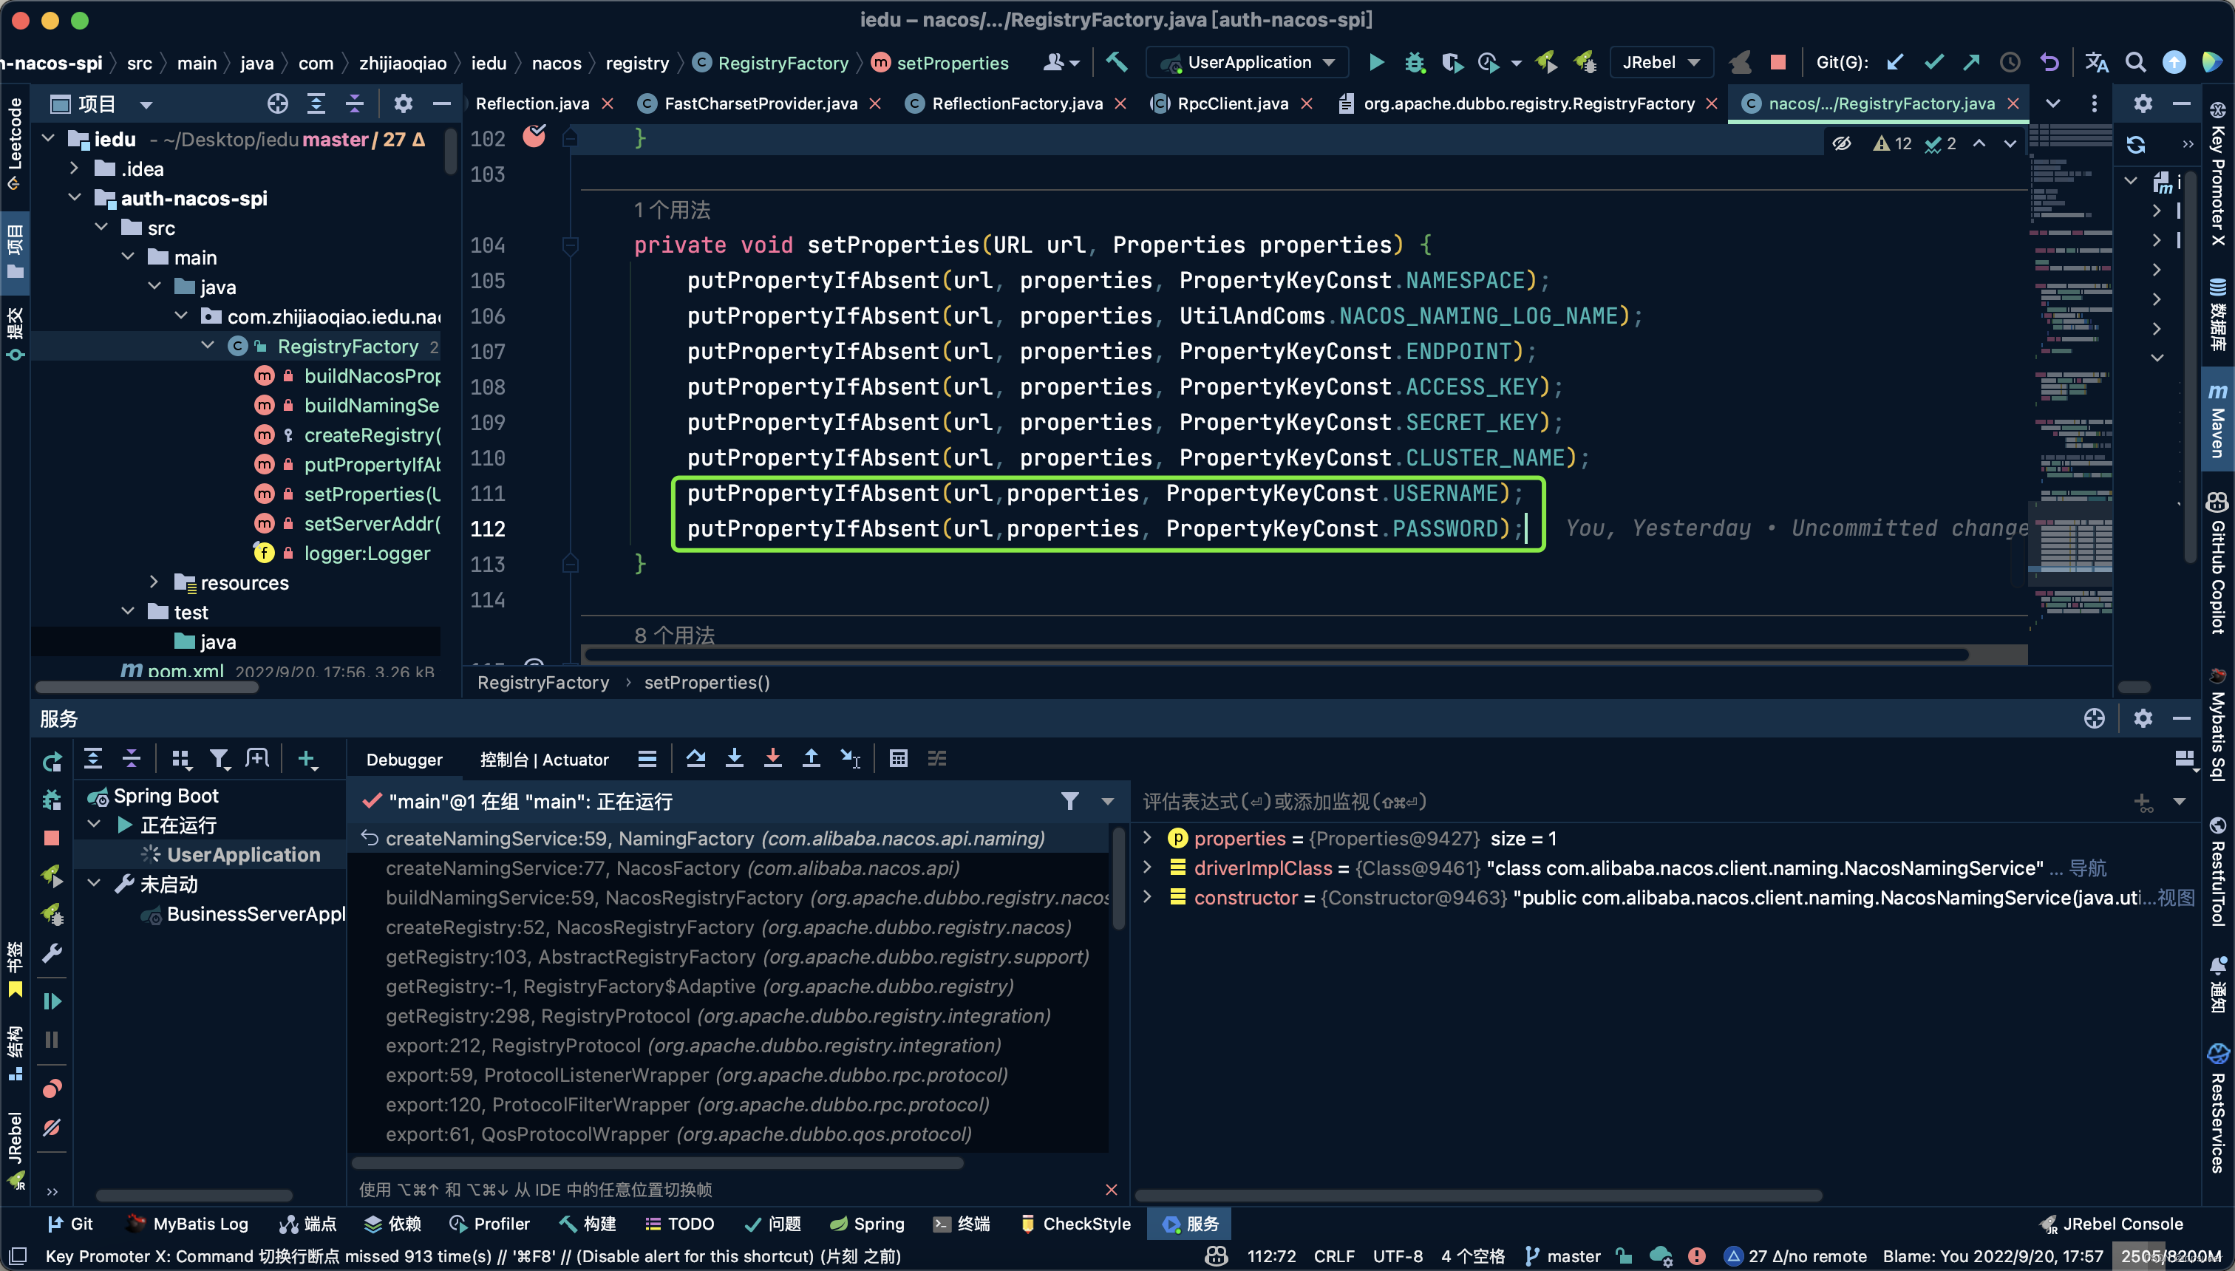The image size is (2235, 1271).
Task: Click the Build project hammer icon
Action: pos(1117,62)
